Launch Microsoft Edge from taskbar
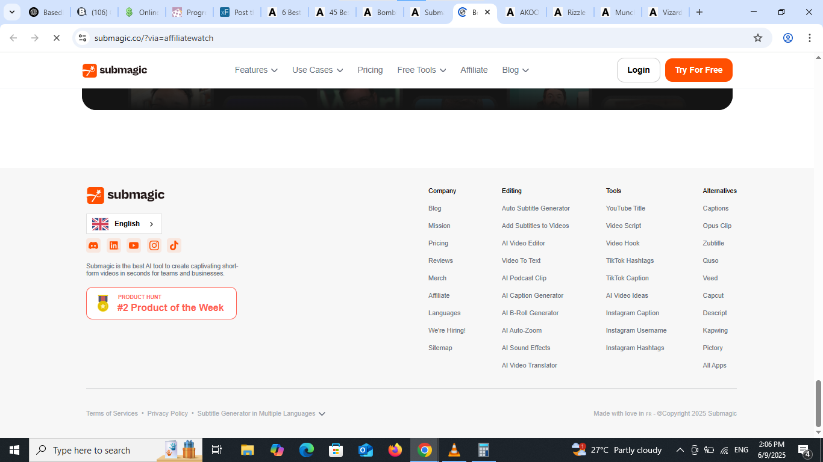This screenshot has height=462, width=823. [x=307, y=450]
